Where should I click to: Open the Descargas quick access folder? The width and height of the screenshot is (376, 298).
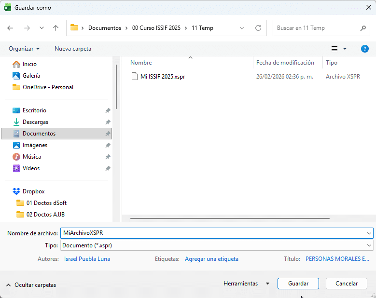(x=35, y=122)
